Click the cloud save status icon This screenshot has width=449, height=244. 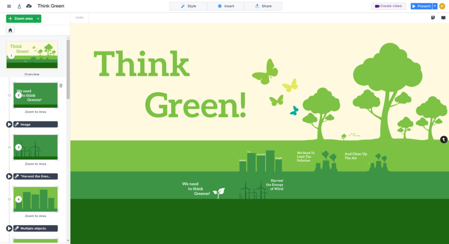29,6
